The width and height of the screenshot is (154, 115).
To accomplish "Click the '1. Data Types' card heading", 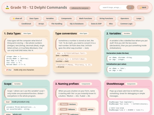I will pos(12,34).
